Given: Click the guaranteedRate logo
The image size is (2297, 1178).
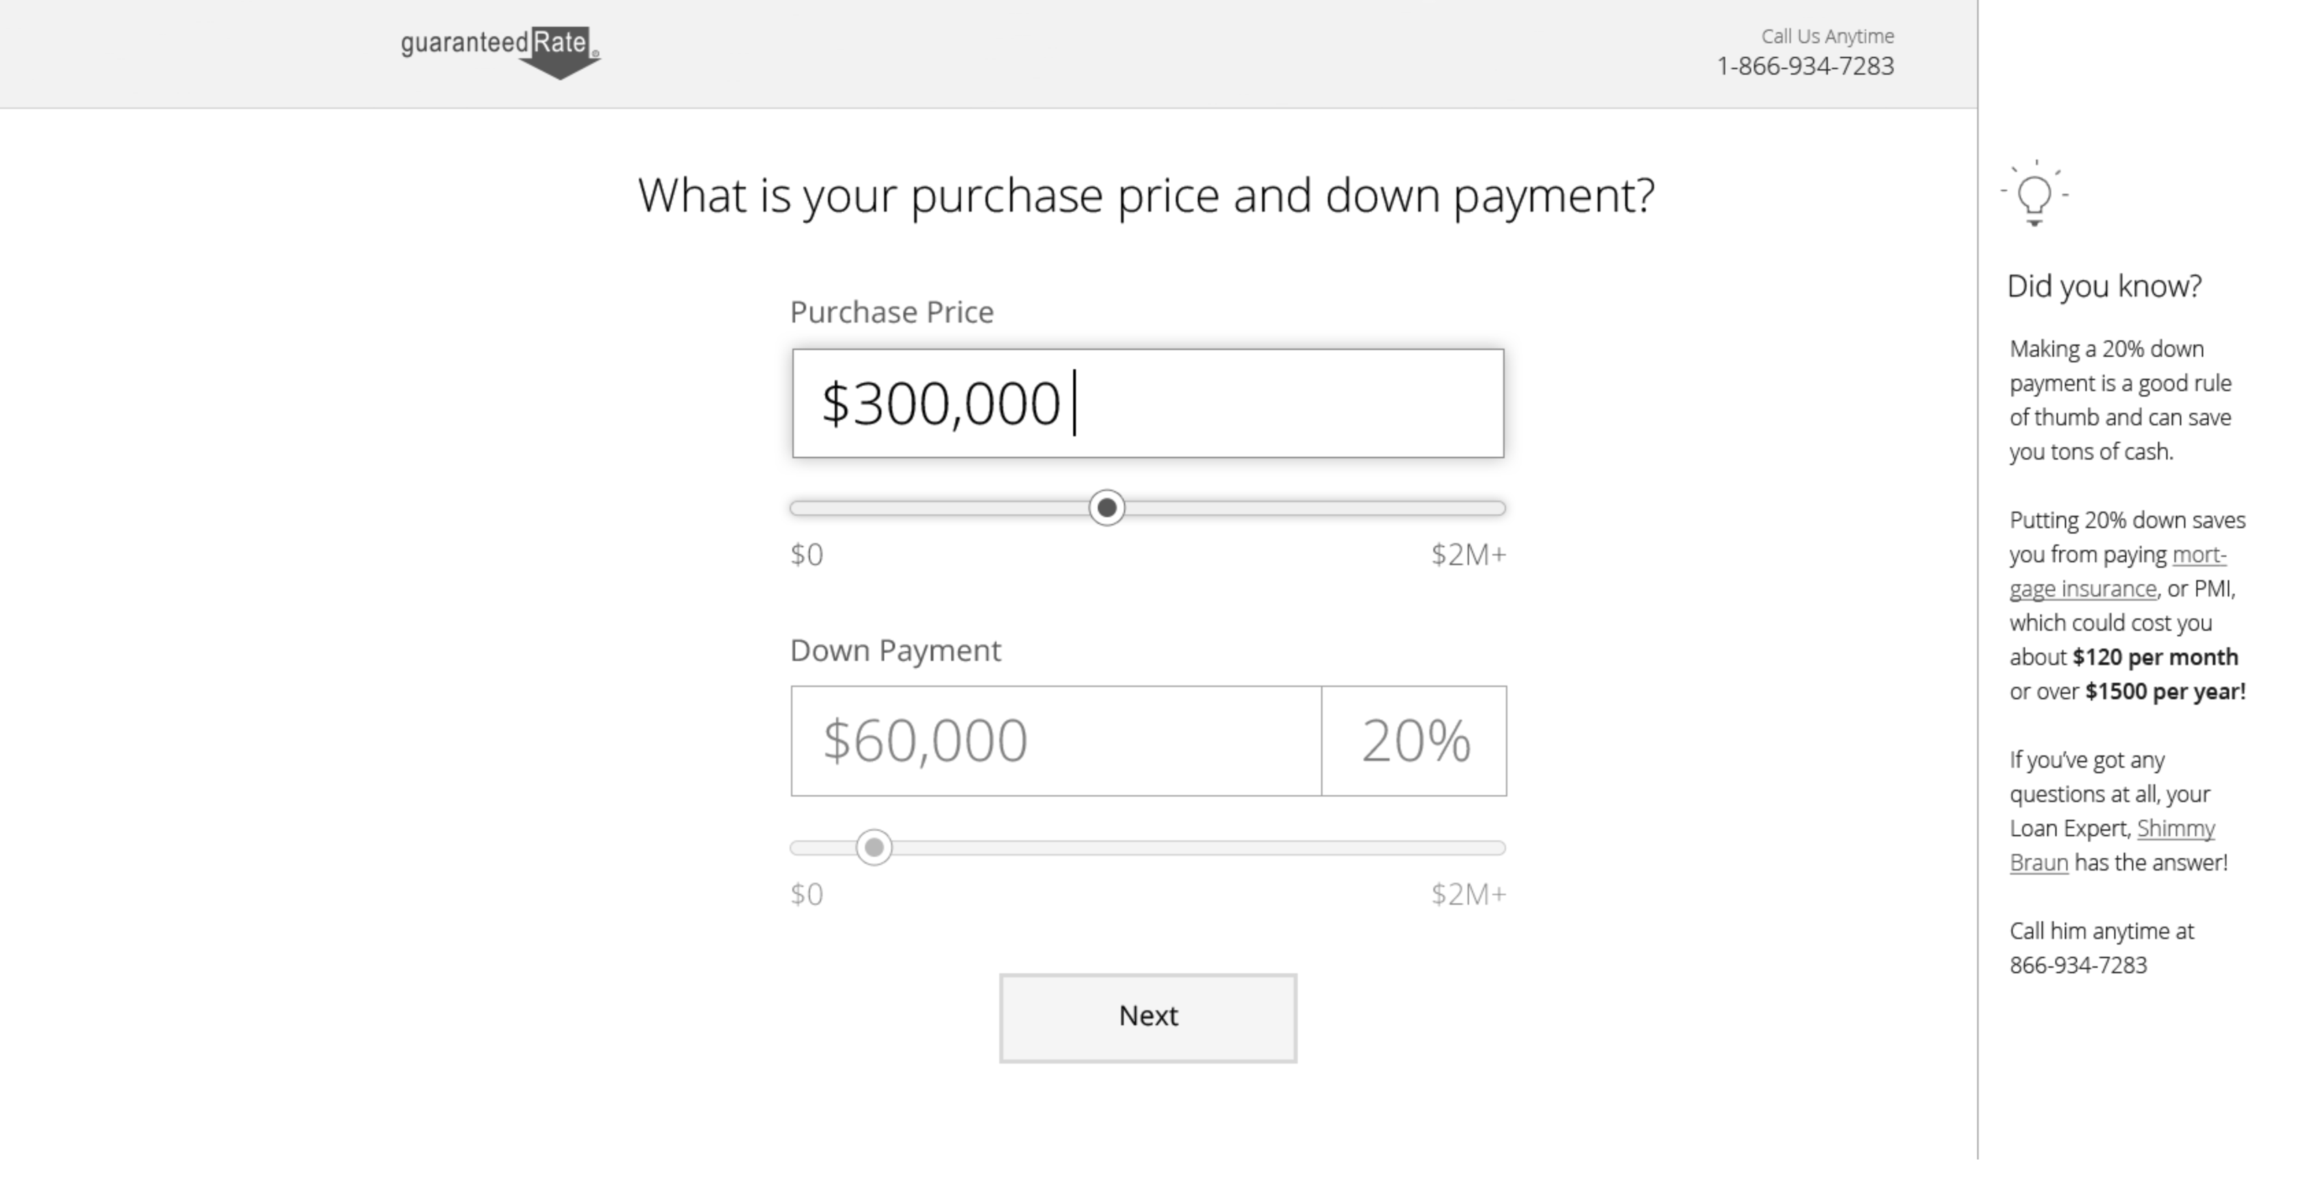Looking at the screenshot, I should click(499, 51).
